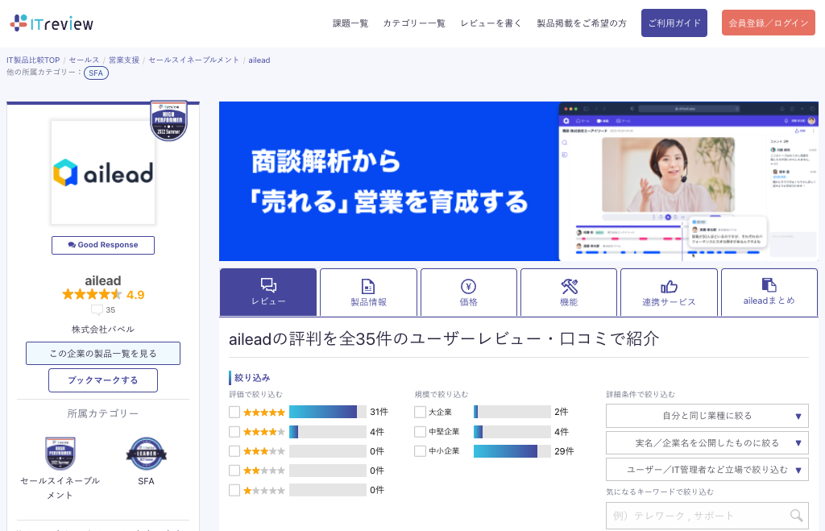Click the ailead breadcrumb text
Image resolution: width=825 pixels, height=531 pixels.
pos(259,60)
